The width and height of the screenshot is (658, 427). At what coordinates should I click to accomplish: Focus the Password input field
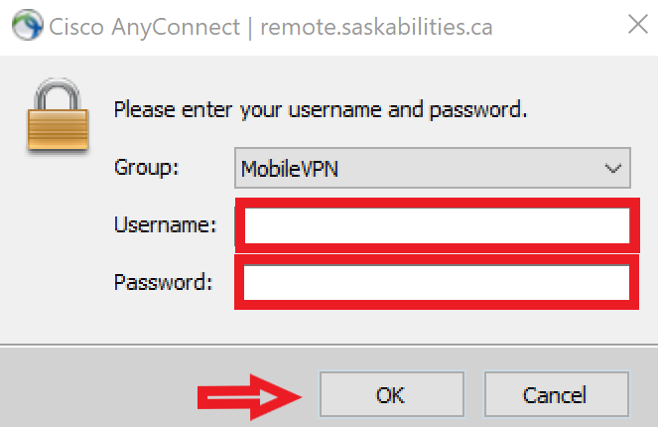tap(437, 283)
